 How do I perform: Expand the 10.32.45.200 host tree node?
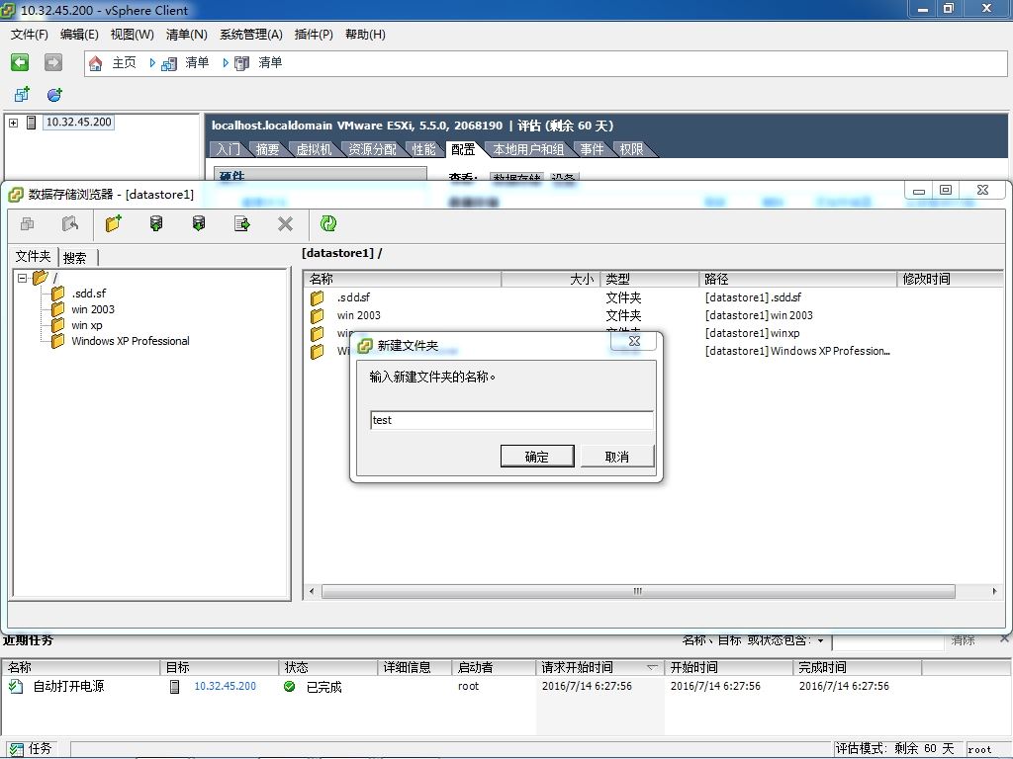[14, 122]
